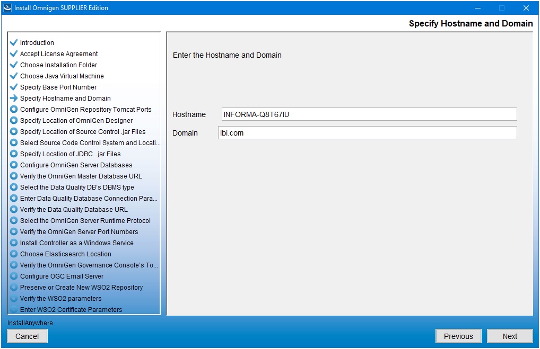540x349 pixels.
Task: Click circle icon beside Specify Location of Source Control
Action: pos(14,131)
